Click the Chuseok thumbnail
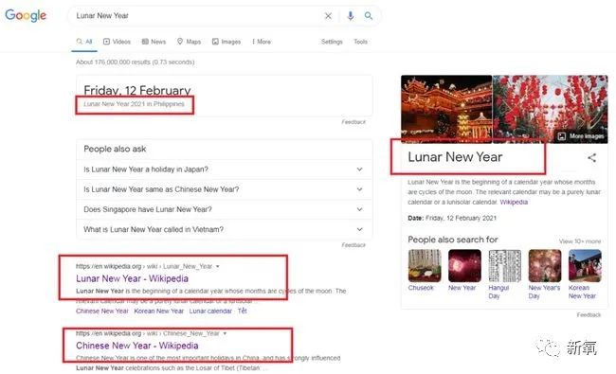Screen dimensions: 616x374 (425, 266)
